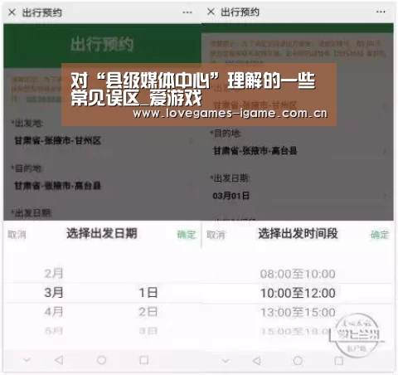Select 4月 in the month wheel

pyautogui.click(x=54, y=312)
